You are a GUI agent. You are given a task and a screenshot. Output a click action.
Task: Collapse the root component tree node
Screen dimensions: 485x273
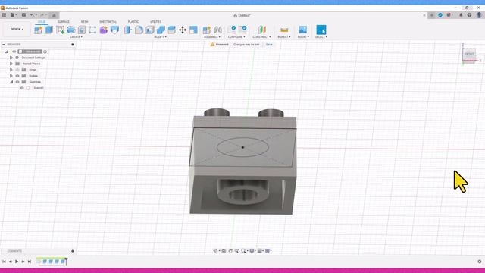pyautogui.click(x=7, y=52)
